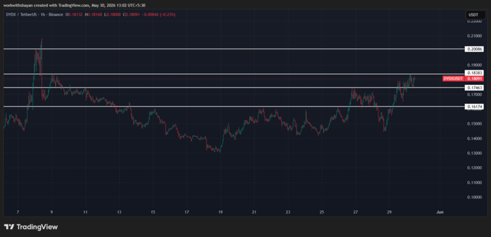
Task: Click the 0.18383 price line label
Action: (475, 73)
